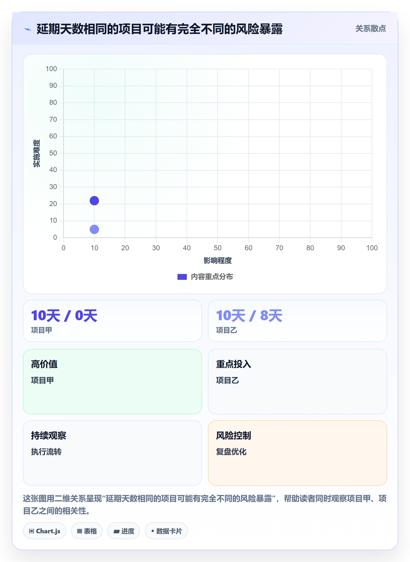The image size is (410, 562).
Task: Click the light purple data point near 5
Action: pyautogui.click(x=94, y=229)
